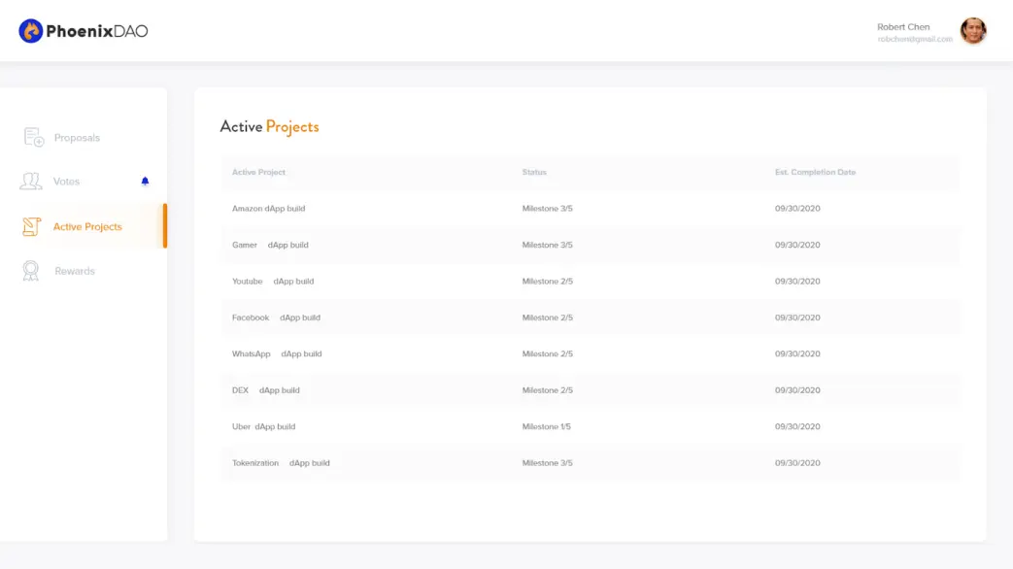Click the Rewards medal icon

click(x=30, y=271)
